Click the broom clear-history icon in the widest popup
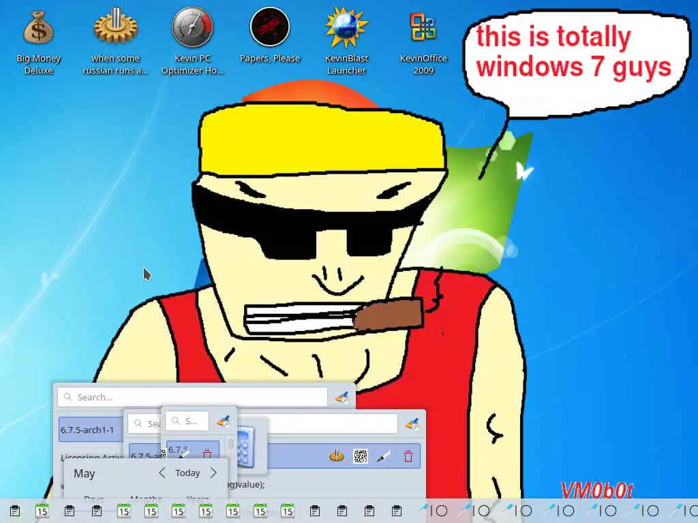The width and height of the screenshot is (698, 523). [412, 424]
